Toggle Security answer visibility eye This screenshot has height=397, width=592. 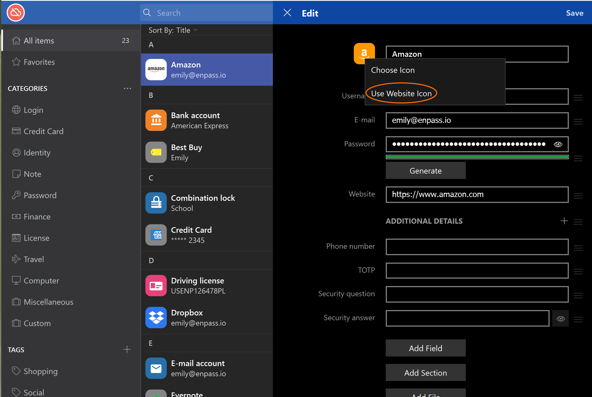tap(561, 319)
